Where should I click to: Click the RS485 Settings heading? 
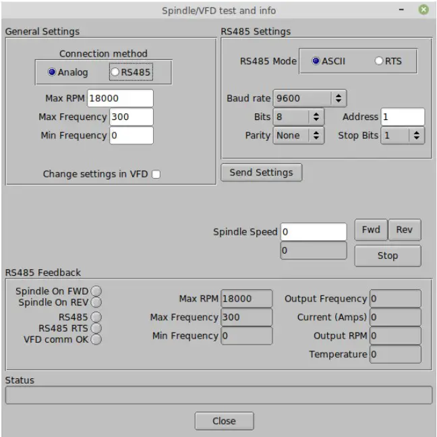(x=256, y=32)
